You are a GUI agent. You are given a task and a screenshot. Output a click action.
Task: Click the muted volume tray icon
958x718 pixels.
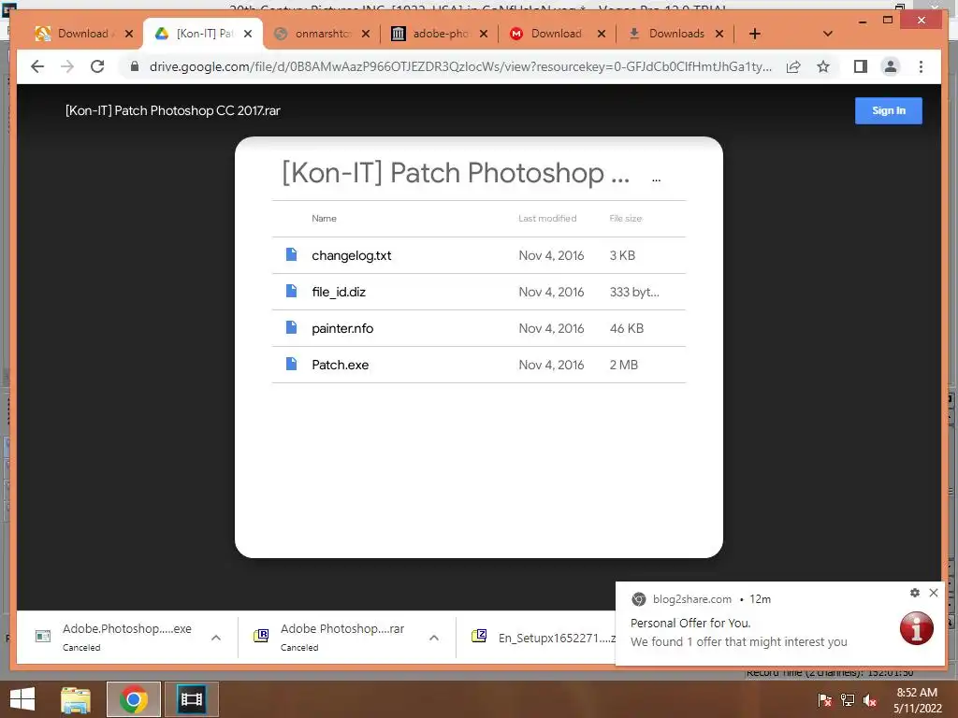point(870,700)
